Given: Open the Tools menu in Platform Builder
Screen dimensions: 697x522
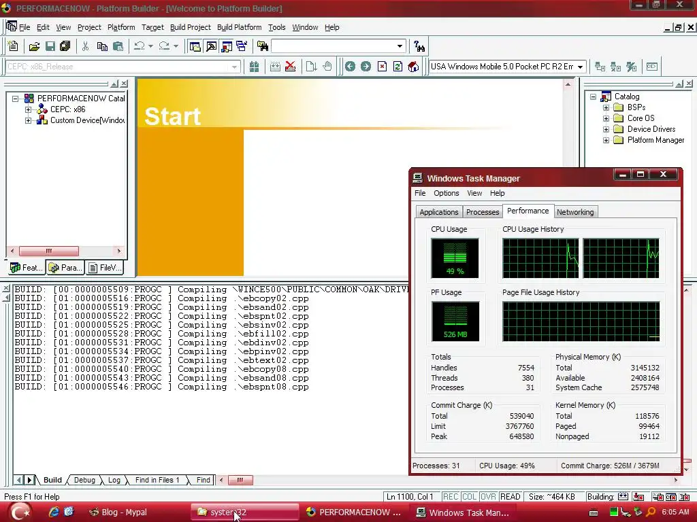Looking at the screenshot, I should click(276, 27).
